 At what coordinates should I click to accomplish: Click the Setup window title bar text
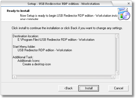click(x=63, y=4)
